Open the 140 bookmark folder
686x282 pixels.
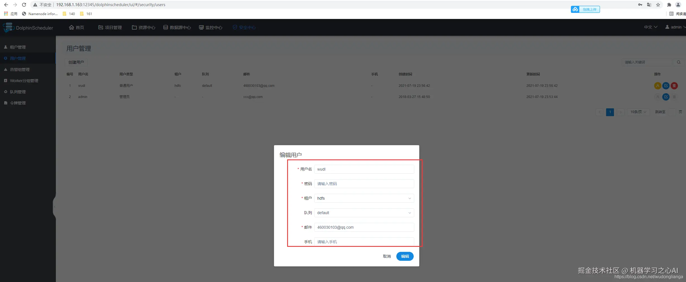[69, 14]
